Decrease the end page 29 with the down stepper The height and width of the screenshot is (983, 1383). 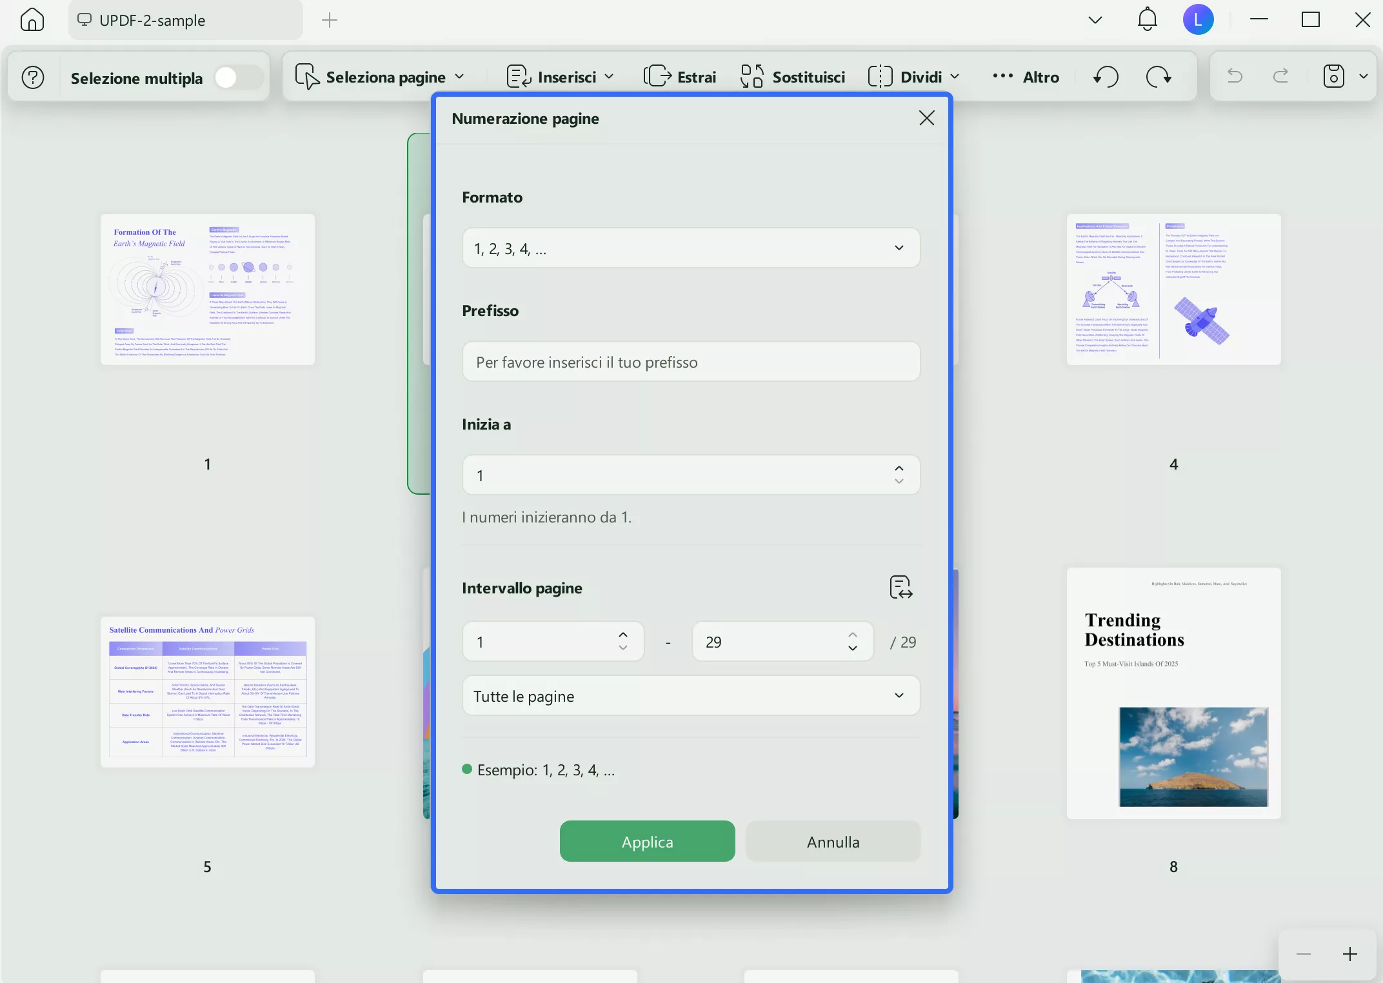pyautogui.click(x=852, y=649)
